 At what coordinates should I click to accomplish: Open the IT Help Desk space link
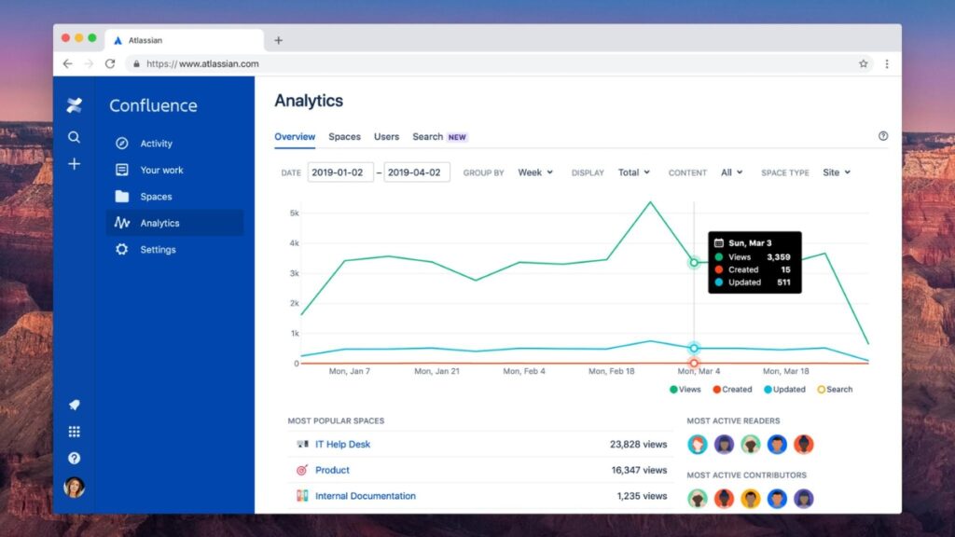pos(342,444)
